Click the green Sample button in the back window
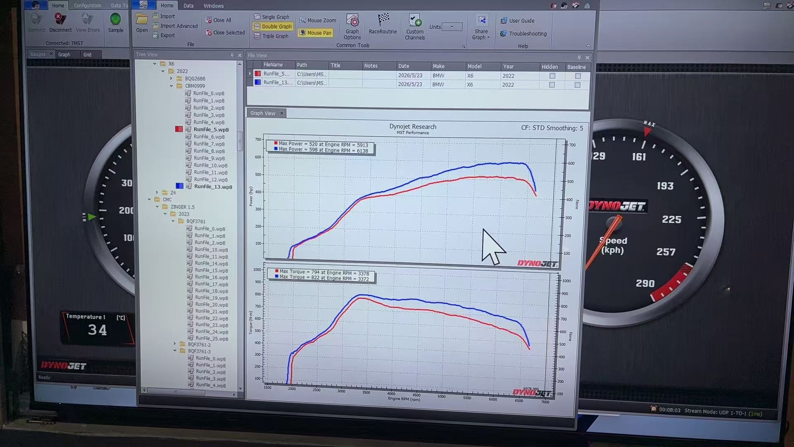This screenshot has height=447, width=794. (115, 23)
